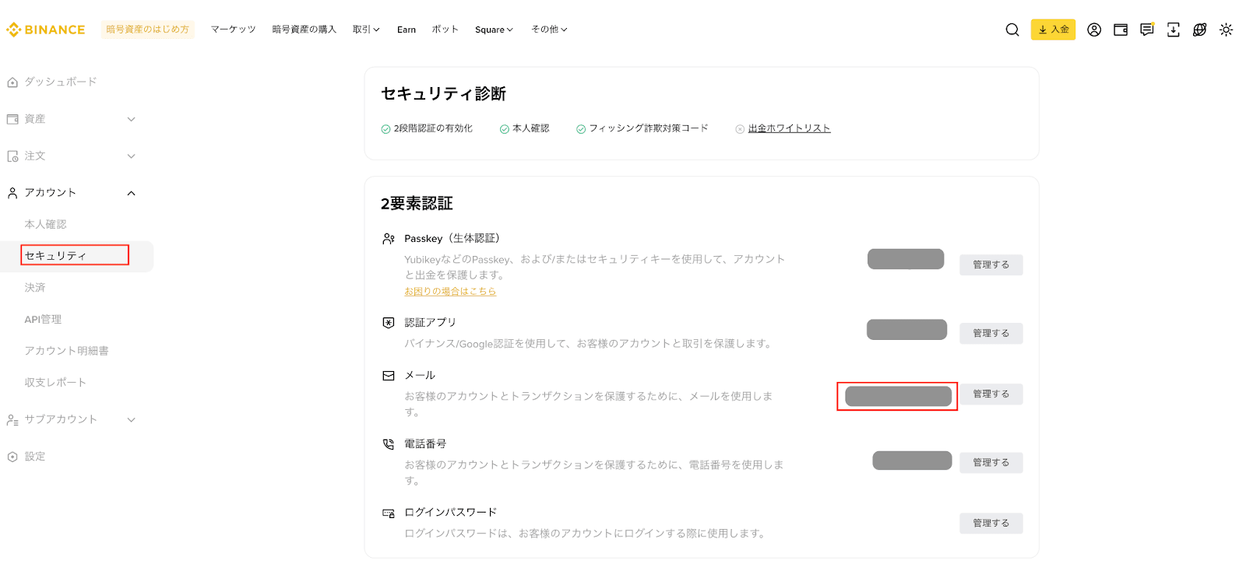Collapse the アカウント sidebar chevron
The image size is (1246, 571).
coord(132,193)
